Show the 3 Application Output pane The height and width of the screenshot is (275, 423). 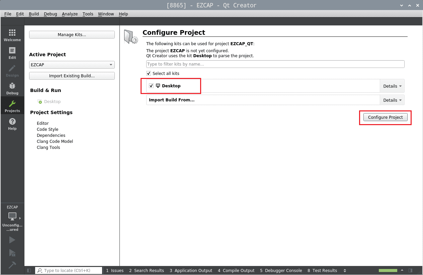pos(191,270)
